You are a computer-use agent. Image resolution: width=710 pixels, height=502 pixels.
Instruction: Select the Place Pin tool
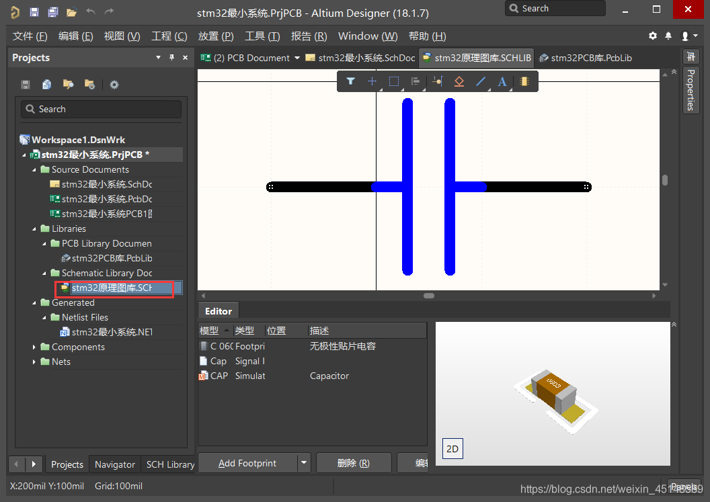tap(438, 81)
